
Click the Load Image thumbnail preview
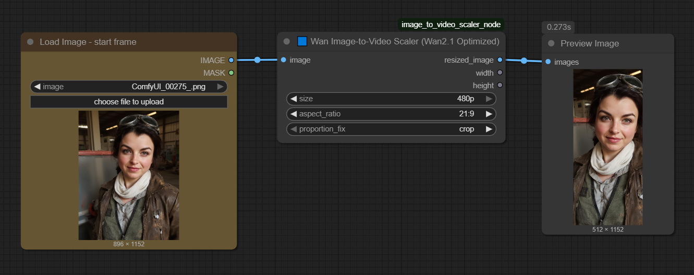(129, 175)
